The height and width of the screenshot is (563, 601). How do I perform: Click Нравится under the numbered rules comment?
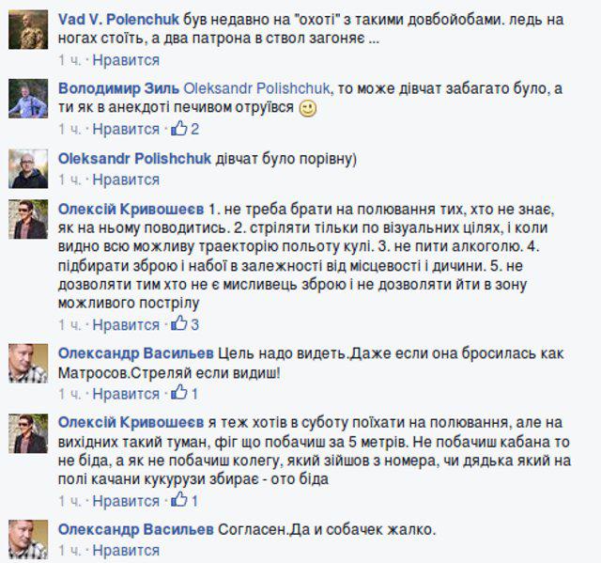(126, 325)
